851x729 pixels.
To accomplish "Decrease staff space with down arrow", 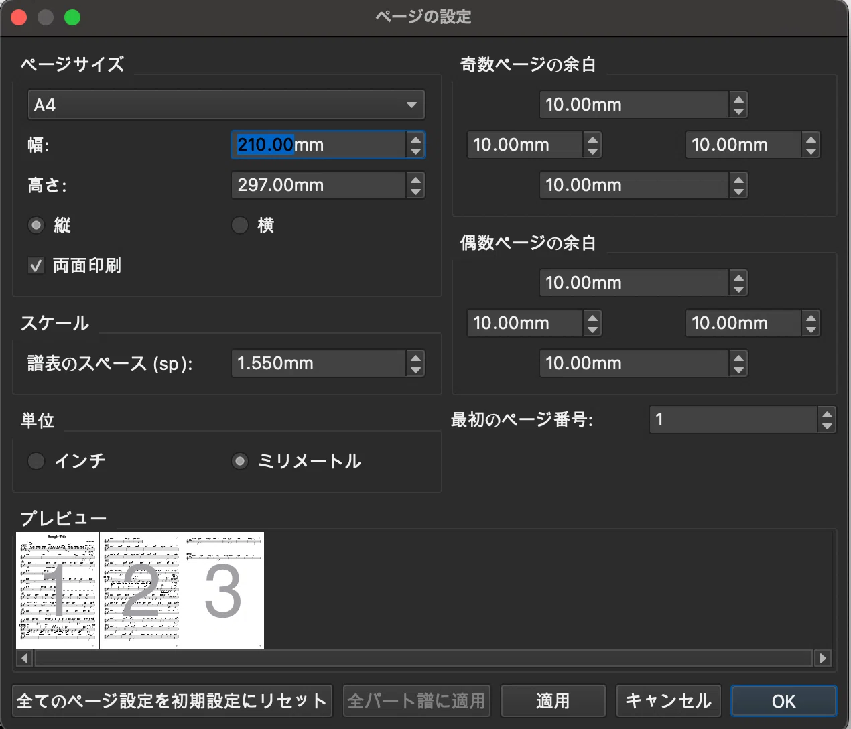I will point(415,370).
